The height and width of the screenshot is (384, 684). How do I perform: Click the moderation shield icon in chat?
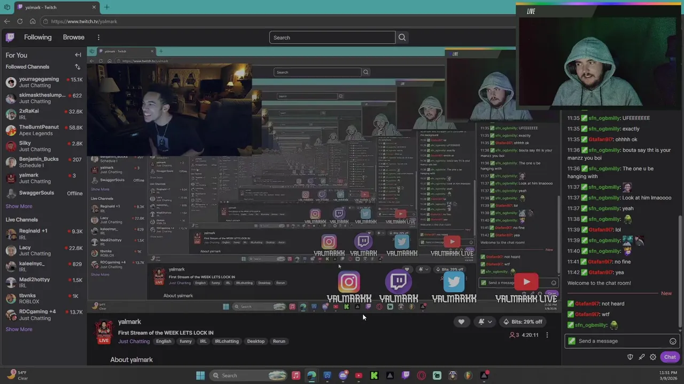(x=630, y=357)
